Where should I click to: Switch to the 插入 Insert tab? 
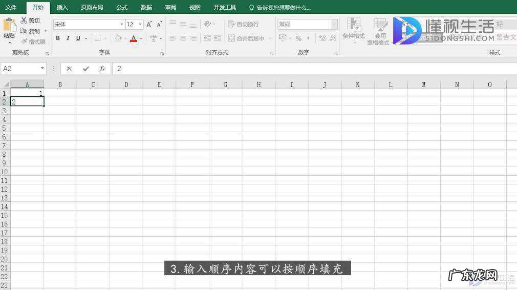(x=61, y=7)
